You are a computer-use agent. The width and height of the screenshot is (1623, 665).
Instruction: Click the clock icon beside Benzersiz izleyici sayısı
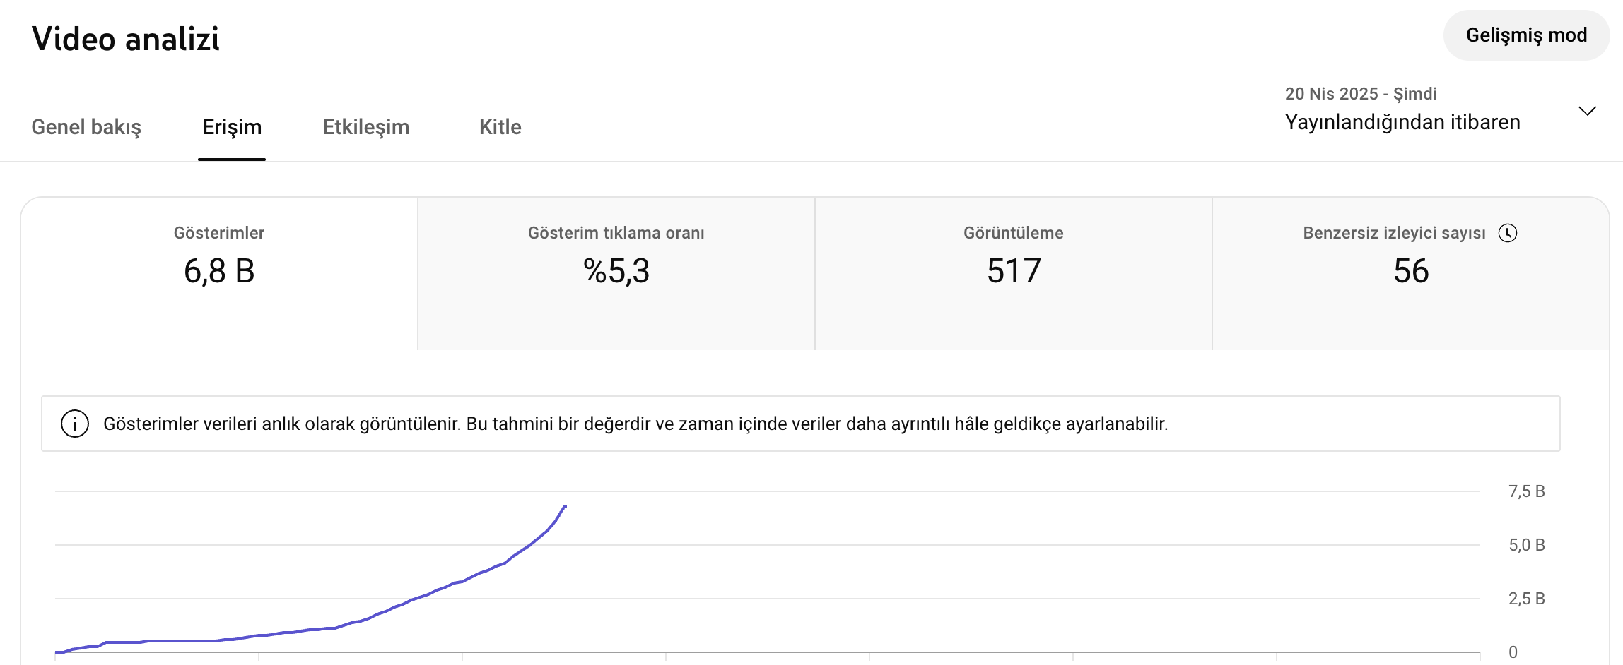pos(1508,233)
